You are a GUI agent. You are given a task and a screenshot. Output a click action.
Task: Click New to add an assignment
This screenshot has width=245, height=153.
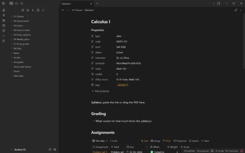click(x=205, y=141)
